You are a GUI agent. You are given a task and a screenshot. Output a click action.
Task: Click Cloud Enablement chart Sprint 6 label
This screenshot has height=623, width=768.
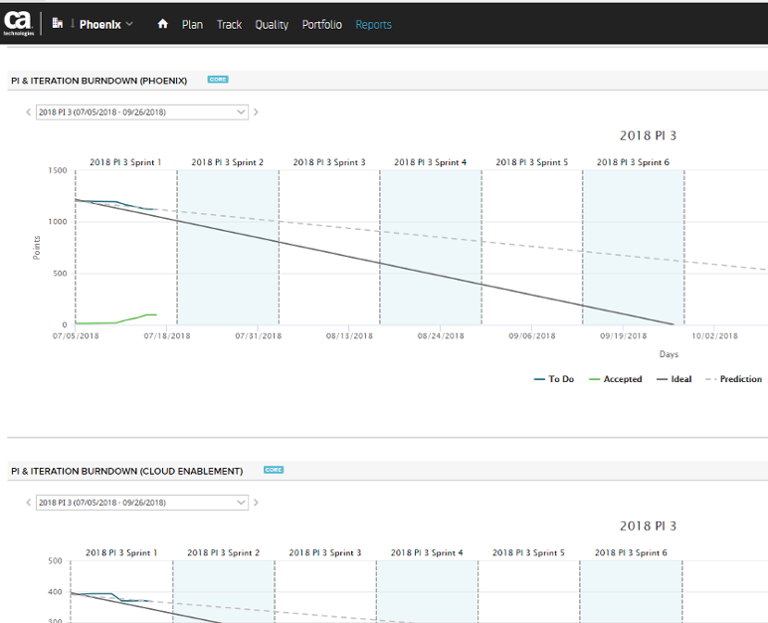coord(631,552)
